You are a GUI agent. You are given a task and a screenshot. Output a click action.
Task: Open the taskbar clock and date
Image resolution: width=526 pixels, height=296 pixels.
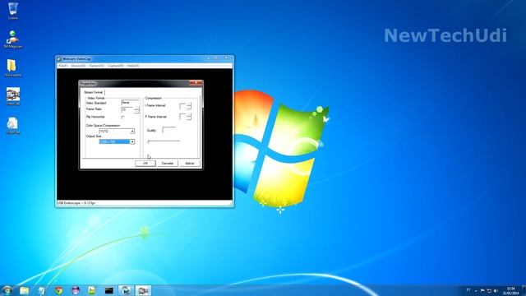(510, 290)
